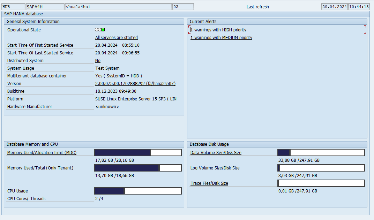Click the SAPA4H field

45,7
